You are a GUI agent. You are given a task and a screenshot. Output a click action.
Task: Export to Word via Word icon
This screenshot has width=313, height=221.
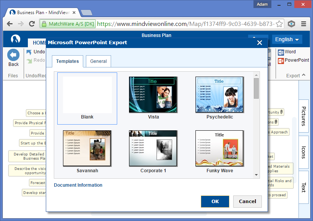point(281,53)
